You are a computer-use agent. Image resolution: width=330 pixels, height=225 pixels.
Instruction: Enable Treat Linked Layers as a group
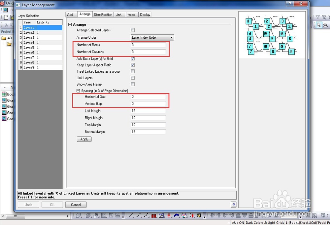[133, 71]
